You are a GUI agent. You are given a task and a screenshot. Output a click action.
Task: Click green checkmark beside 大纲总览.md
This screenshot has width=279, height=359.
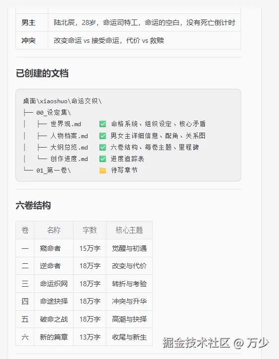(x=103, y=147)
